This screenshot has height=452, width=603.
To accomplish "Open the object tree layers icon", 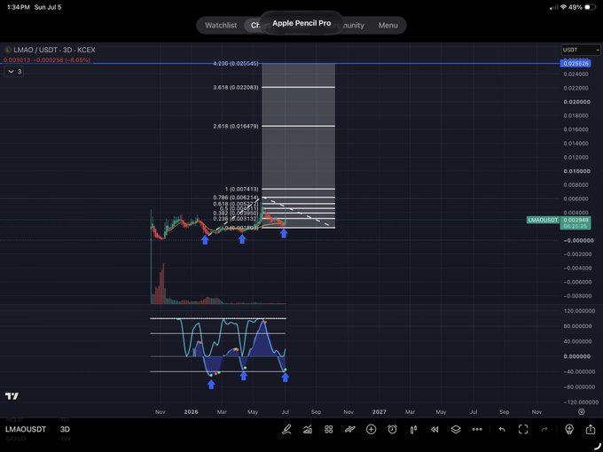I will (x=456, y=429).
